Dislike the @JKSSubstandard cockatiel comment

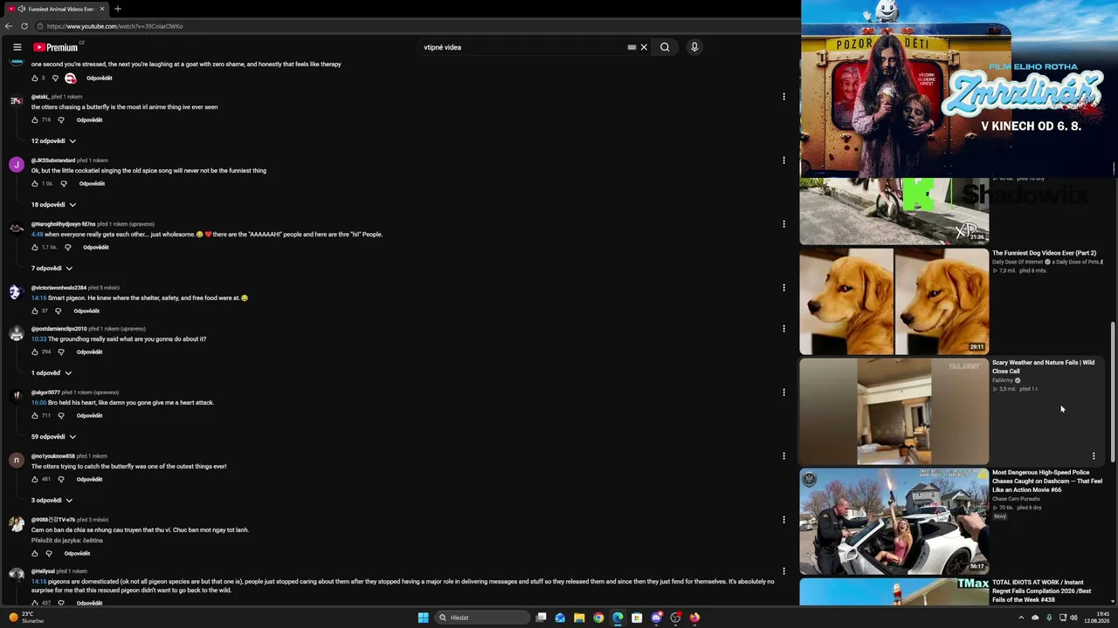coord(64,184)
